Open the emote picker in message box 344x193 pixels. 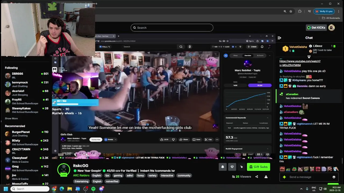pyautogui.click(x=334, y=177)
